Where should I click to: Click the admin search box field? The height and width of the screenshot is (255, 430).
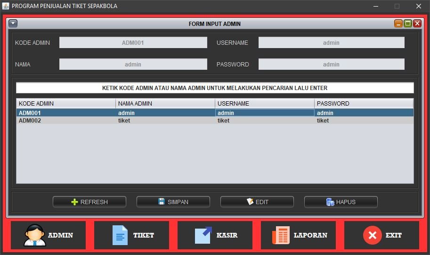pyautogui.click(x=215, y=88)
